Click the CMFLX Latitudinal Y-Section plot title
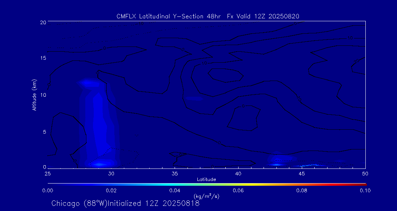 [x=208, y=16]
